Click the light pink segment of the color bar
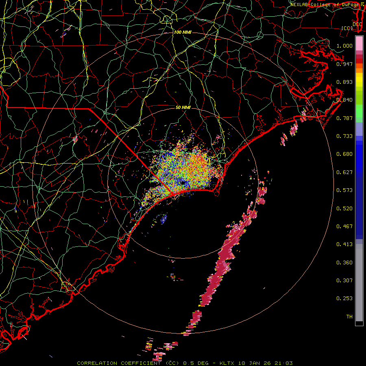366x366 pixels. tap(359, 43)
